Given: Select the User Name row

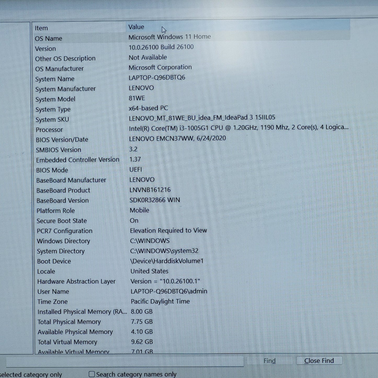Looking at the screenshot, I should pos(193,291).
